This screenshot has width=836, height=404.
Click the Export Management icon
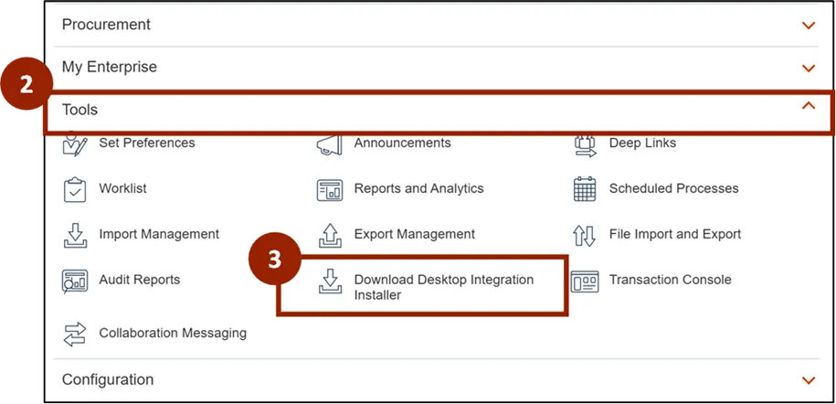(x=329, y=235)
